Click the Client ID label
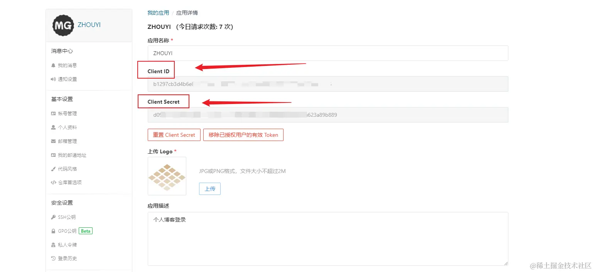 [159, 71]
